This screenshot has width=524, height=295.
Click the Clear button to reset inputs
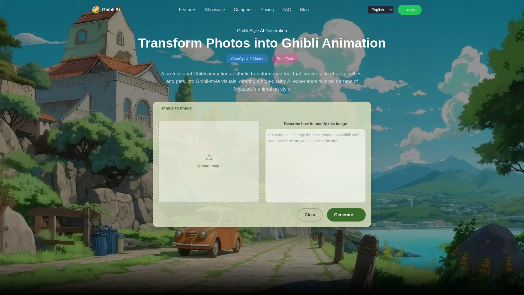coord(310,215)
